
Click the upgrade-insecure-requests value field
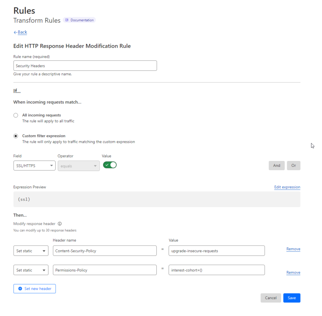217,251
